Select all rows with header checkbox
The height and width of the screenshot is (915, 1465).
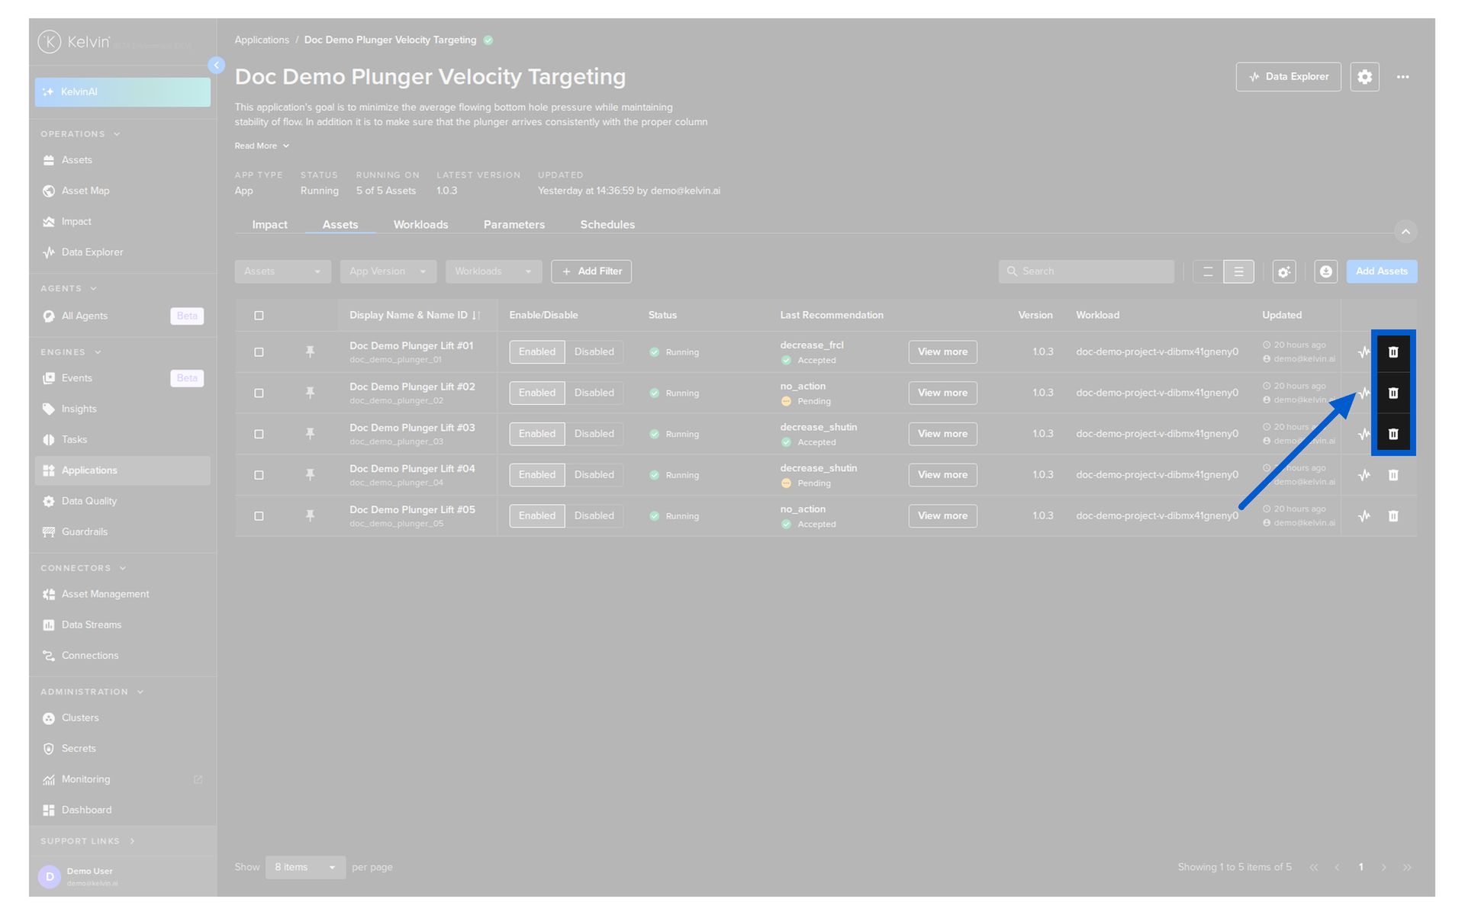point(259,316)
